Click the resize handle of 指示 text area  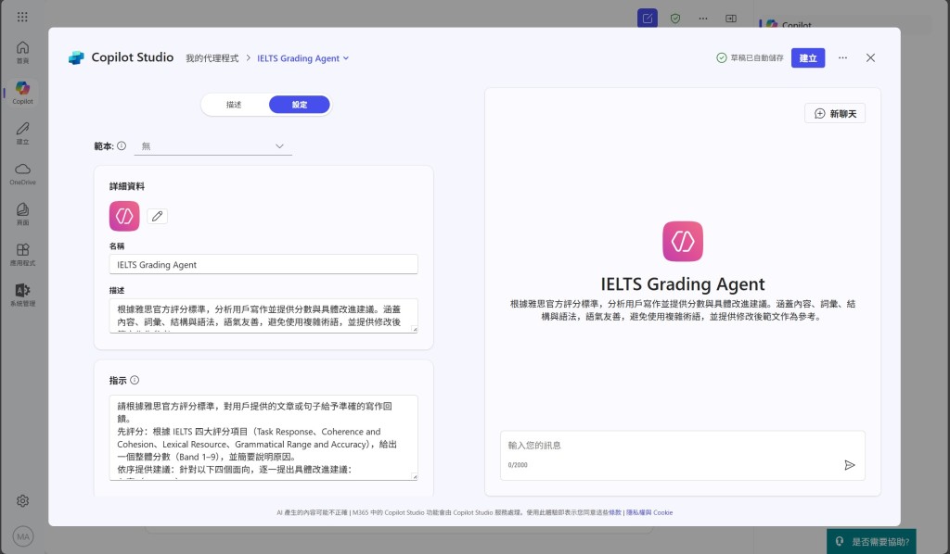(x=415, y=476)
